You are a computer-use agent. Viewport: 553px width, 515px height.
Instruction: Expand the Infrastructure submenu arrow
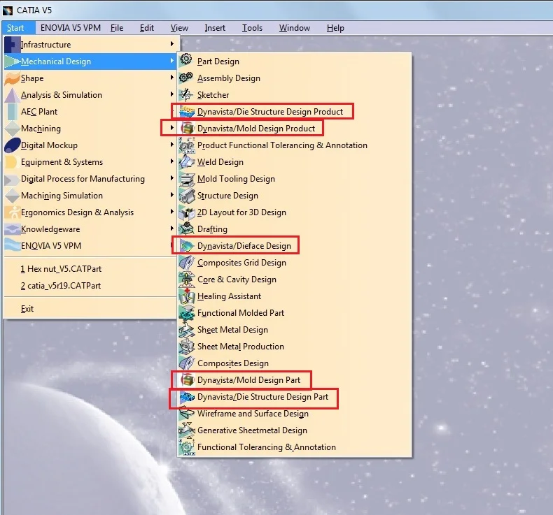[x=171, y=43]
